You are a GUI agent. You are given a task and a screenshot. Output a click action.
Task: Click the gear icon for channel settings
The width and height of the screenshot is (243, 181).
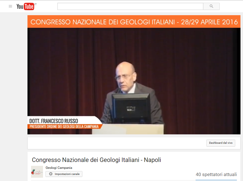(x=51, y=174)
